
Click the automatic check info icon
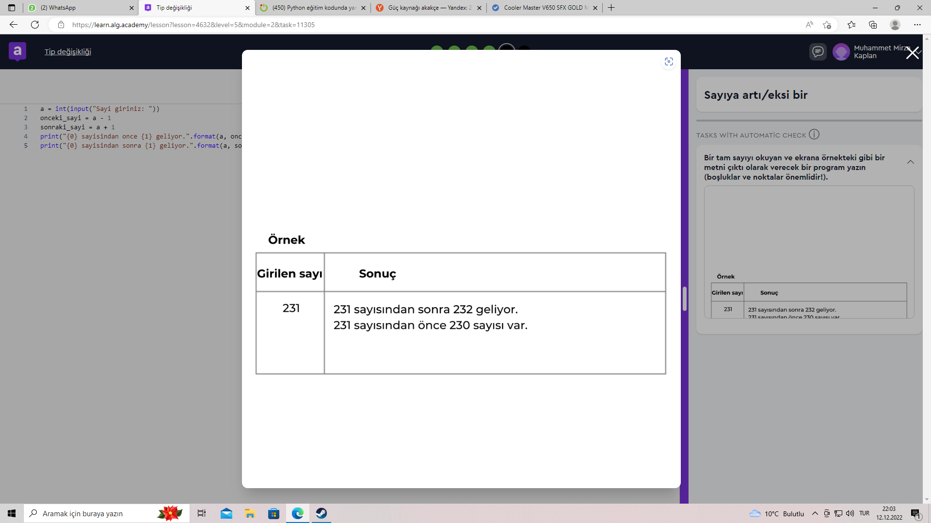pos(814,135)
